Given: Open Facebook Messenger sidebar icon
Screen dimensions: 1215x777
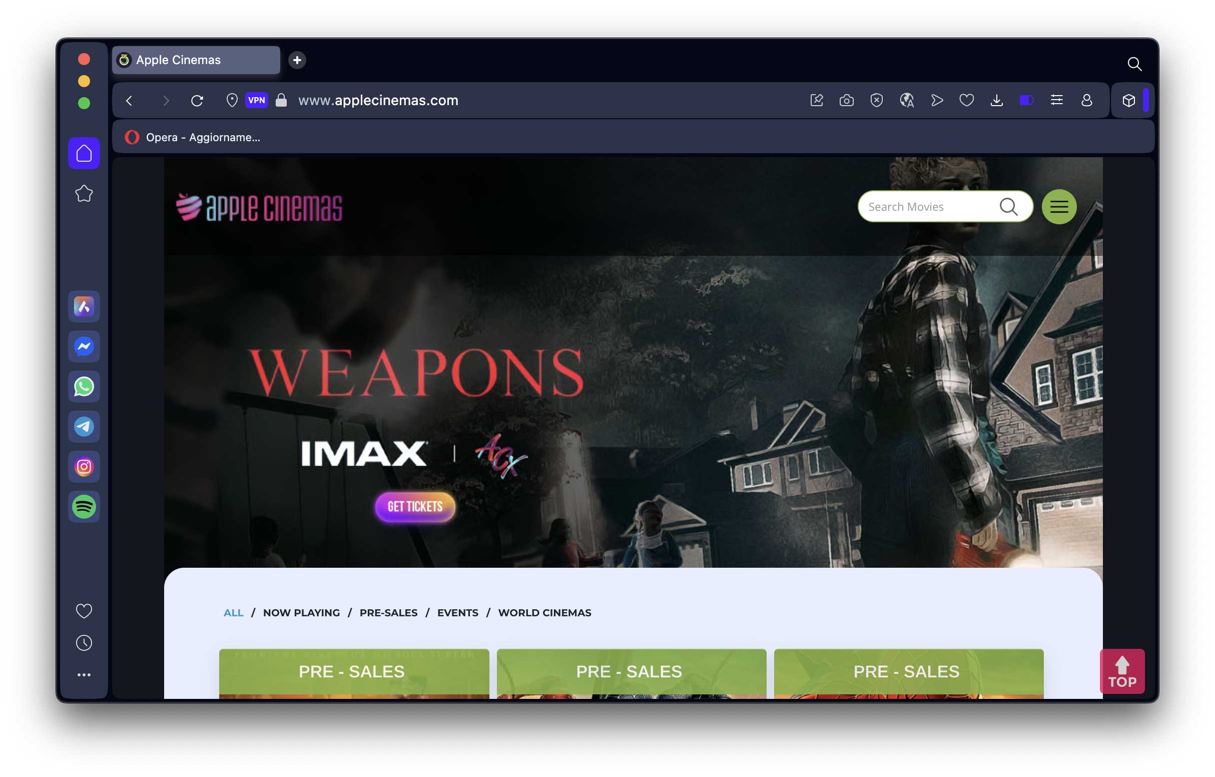Looking at the screenshot, I should coord(84,346).
